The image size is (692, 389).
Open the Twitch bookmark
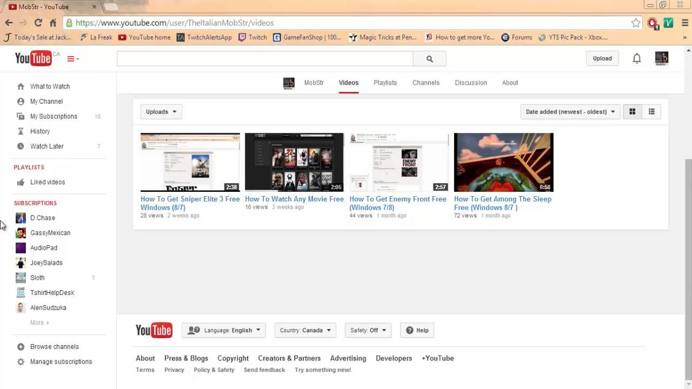coord(252,37)
